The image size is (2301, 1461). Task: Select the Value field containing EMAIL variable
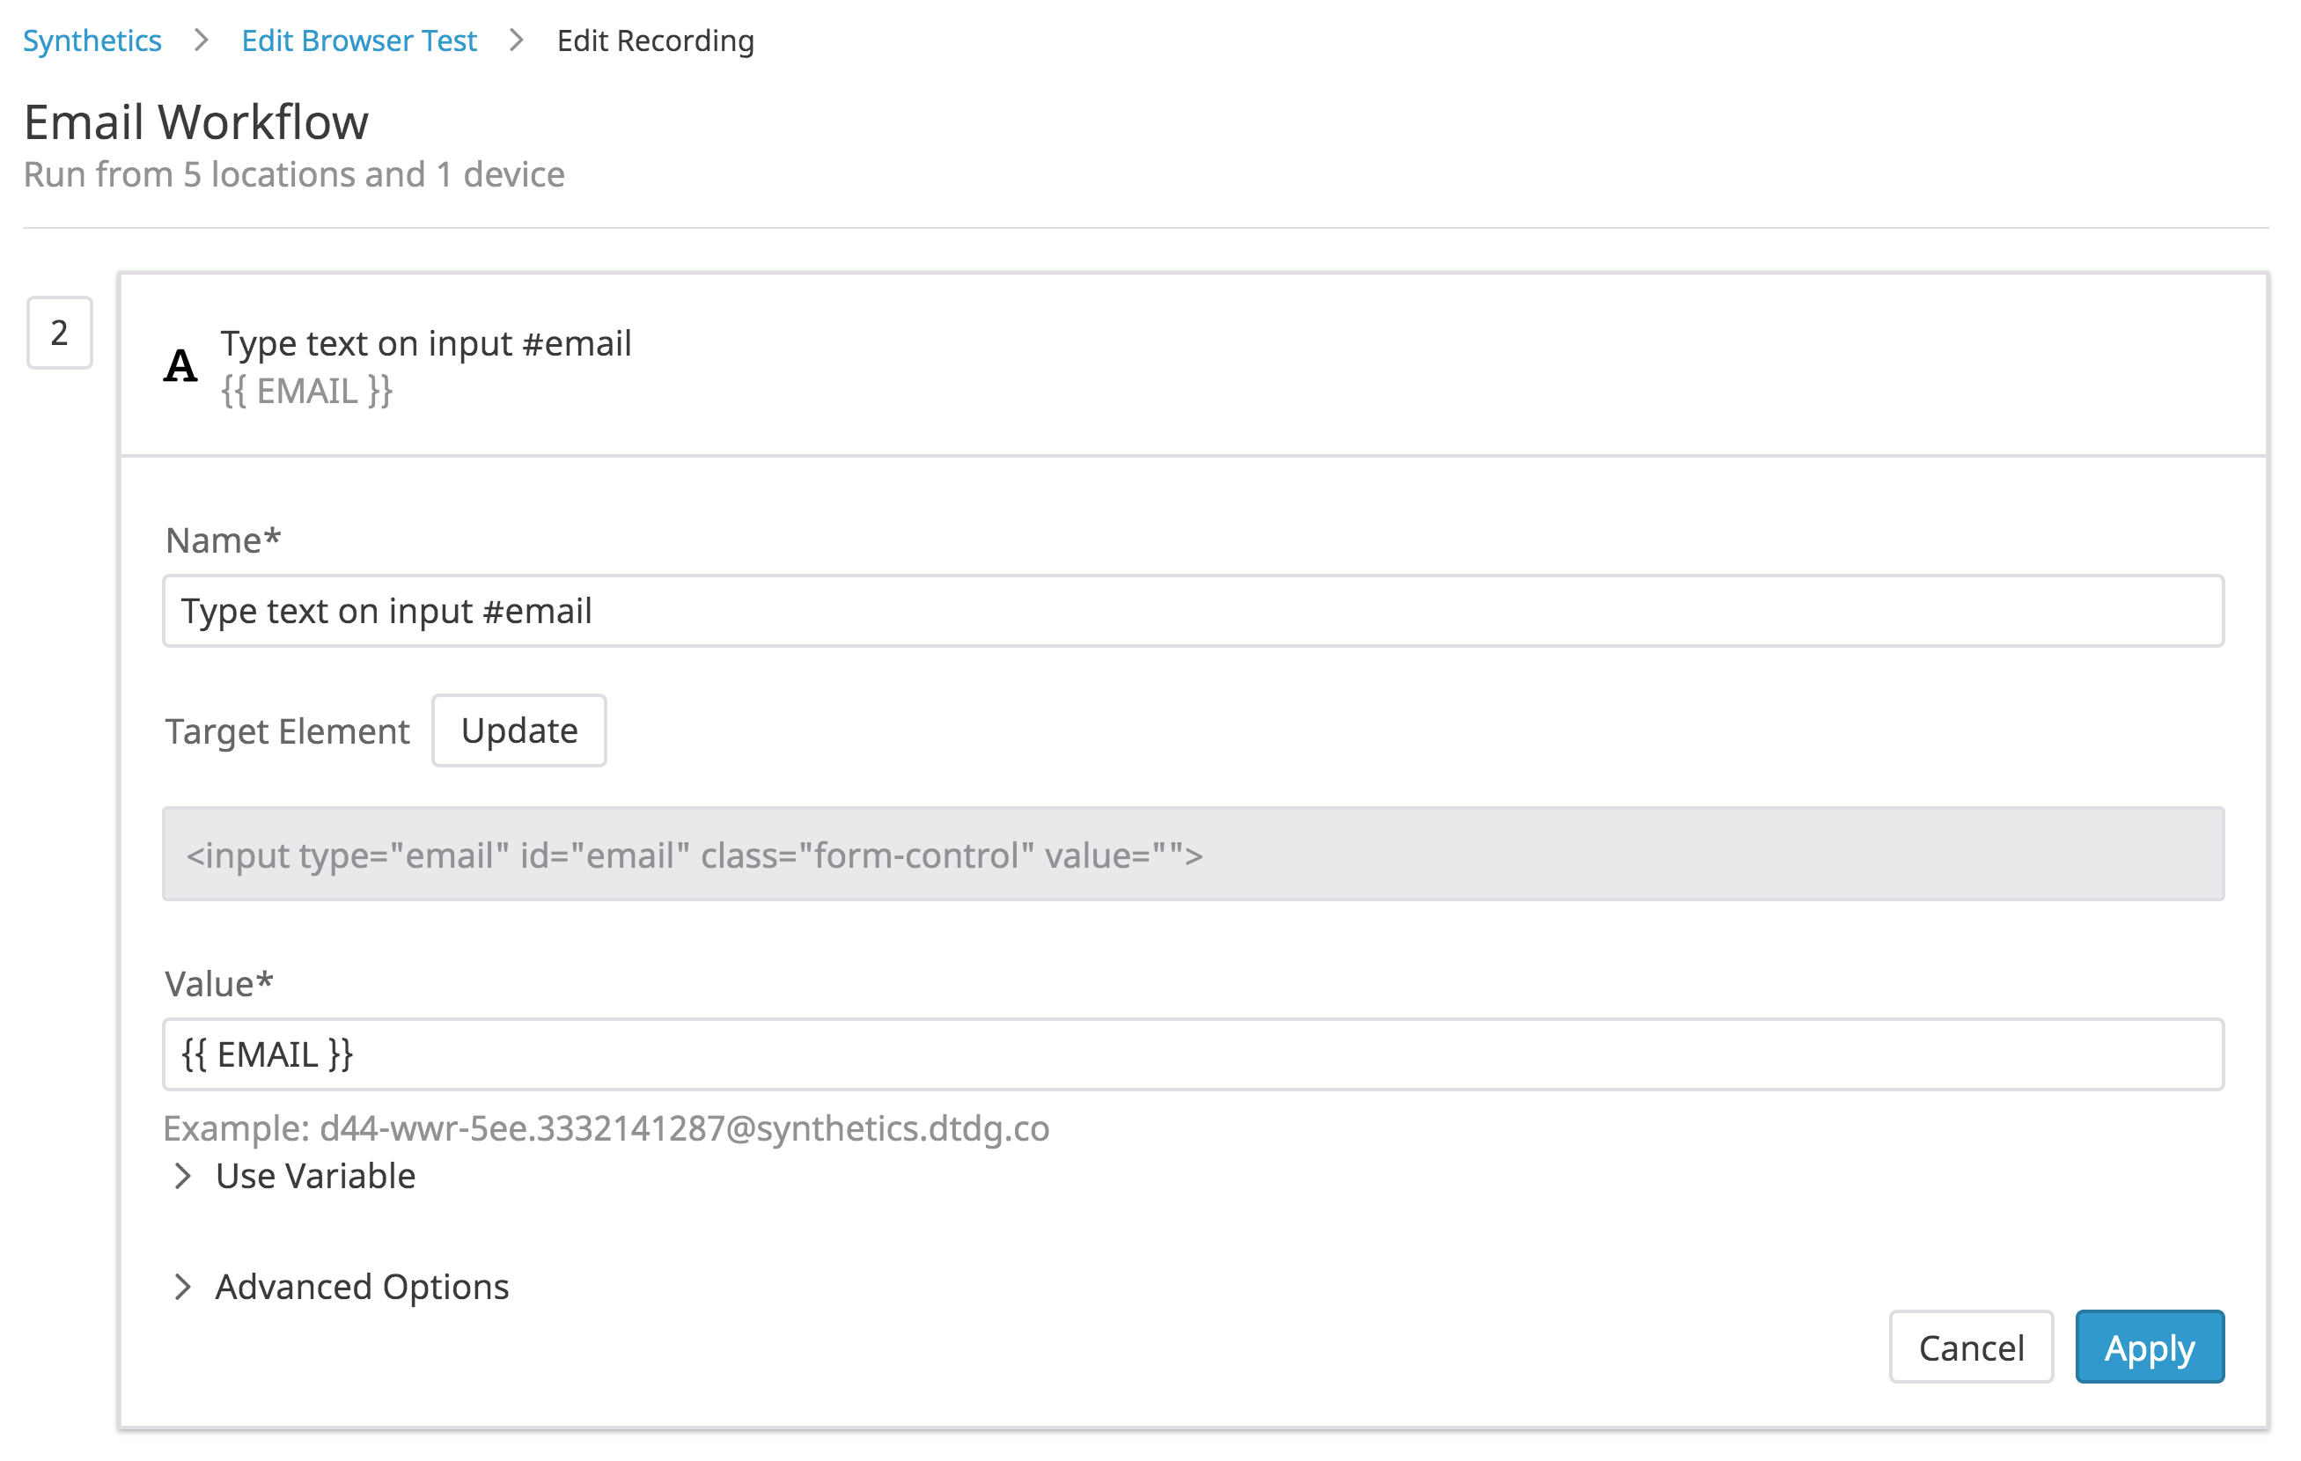tap(1147, 1054)
